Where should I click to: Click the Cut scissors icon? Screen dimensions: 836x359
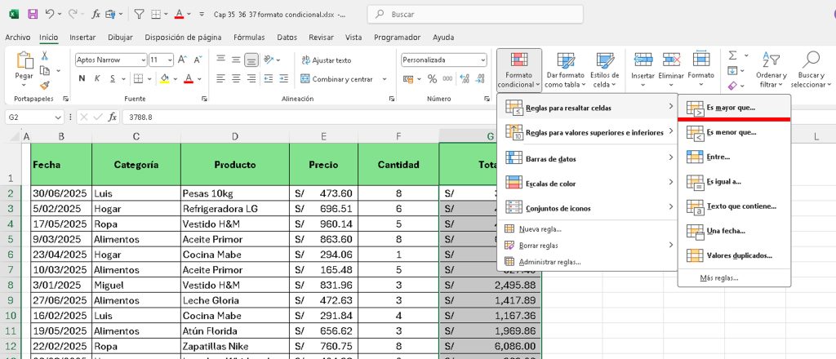(x=45, y=55)
